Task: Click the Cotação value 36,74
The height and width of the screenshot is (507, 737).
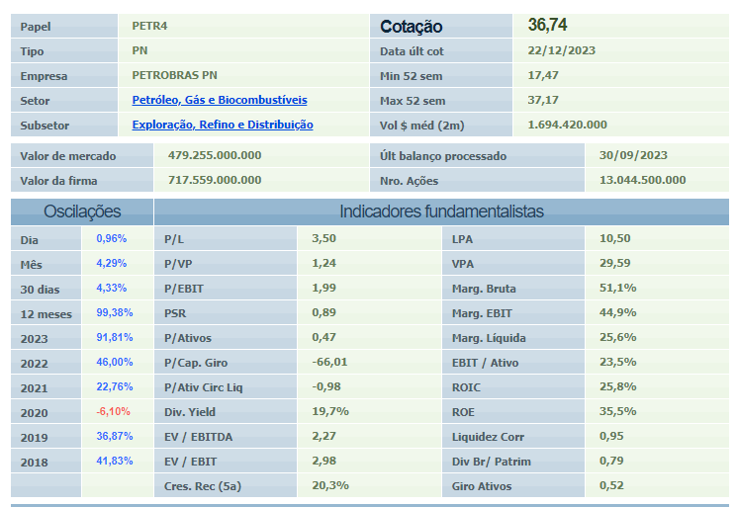Action: (x=547, y=25)
